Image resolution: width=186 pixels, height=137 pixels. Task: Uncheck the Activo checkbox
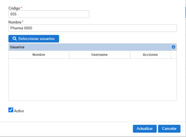click(11, 110)
